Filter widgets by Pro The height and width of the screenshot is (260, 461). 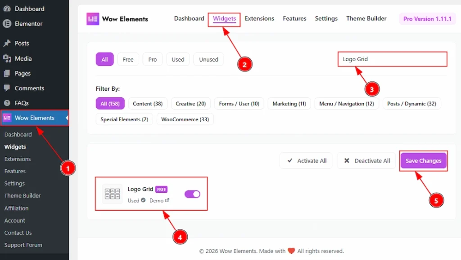click(153, 60)
